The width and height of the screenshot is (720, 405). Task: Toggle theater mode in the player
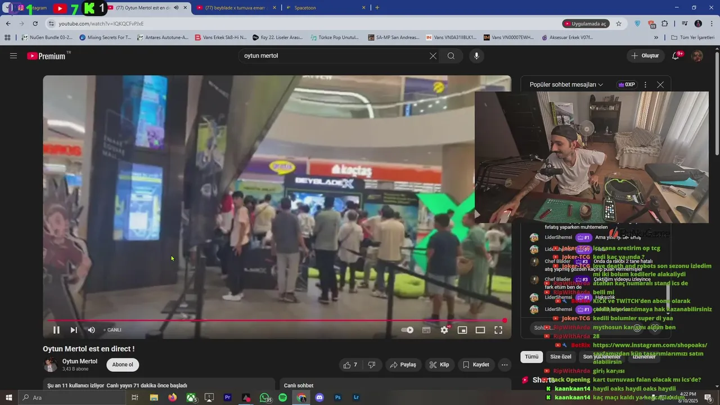pos(480,330)
